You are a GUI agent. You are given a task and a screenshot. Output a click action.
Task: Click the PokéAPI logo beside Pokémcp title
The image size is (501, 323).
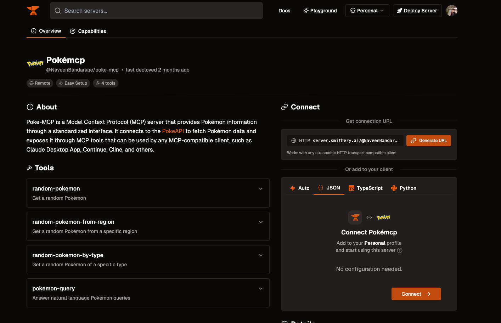(35, 63)
